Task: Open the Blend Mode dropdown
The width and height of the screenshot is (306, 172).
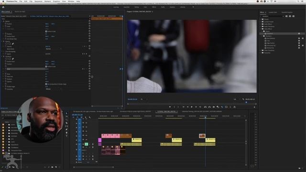Action: coord(54,49)
